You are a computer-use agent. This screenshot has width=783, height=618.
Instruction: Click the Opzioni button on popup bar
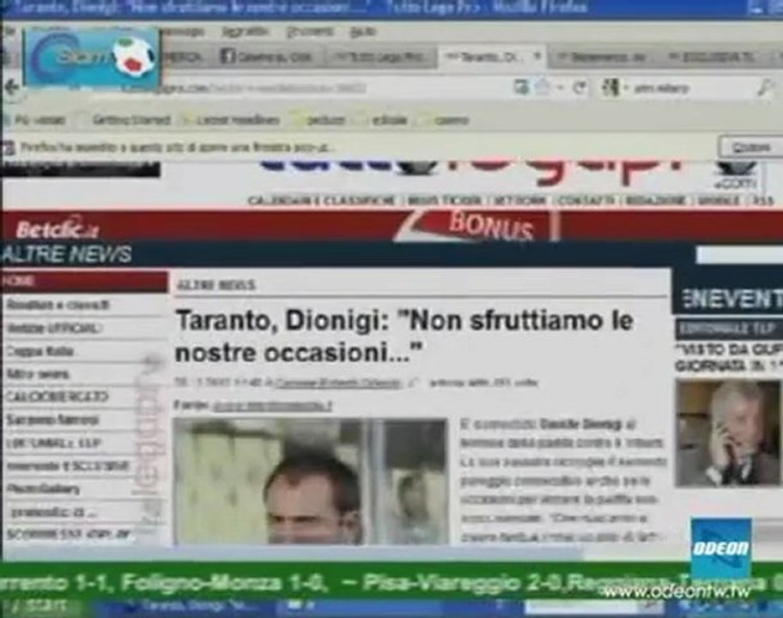[750, 148]
